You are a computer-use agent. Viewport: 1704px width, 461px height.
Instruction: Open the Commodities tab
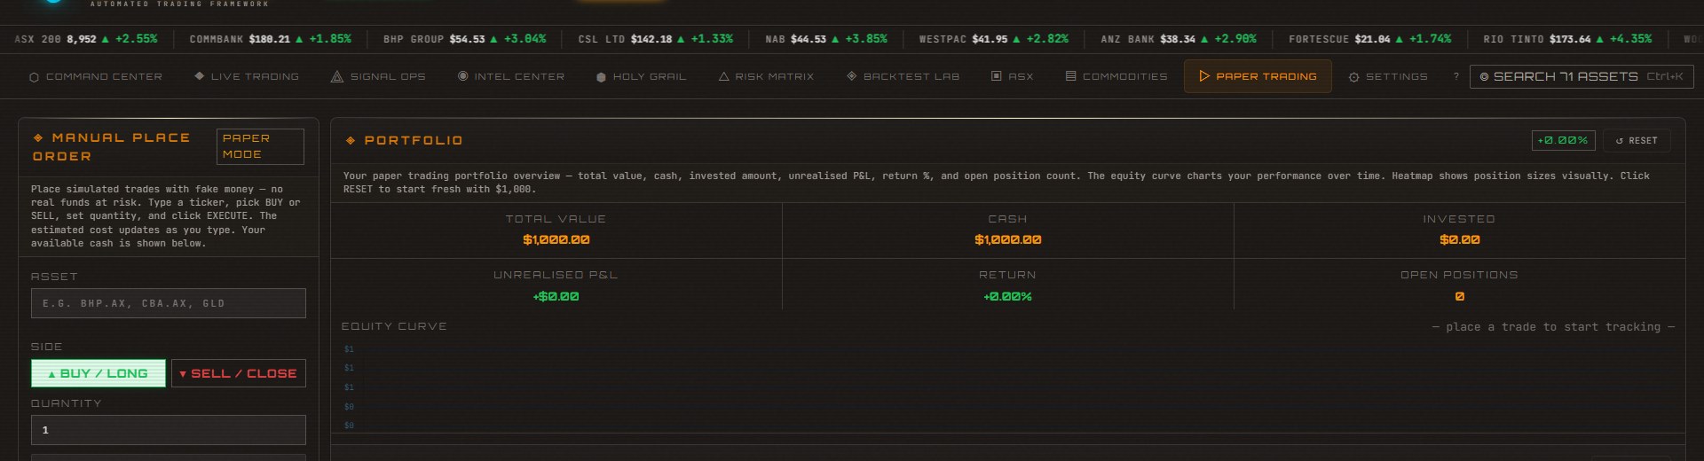coord(1116,77)
